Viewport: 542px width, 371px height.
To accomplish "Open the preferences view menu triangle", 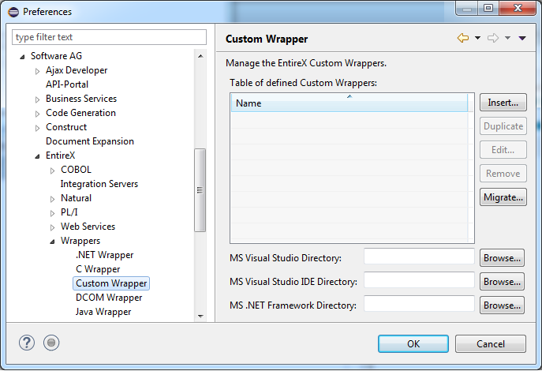I will coord(522,38).
